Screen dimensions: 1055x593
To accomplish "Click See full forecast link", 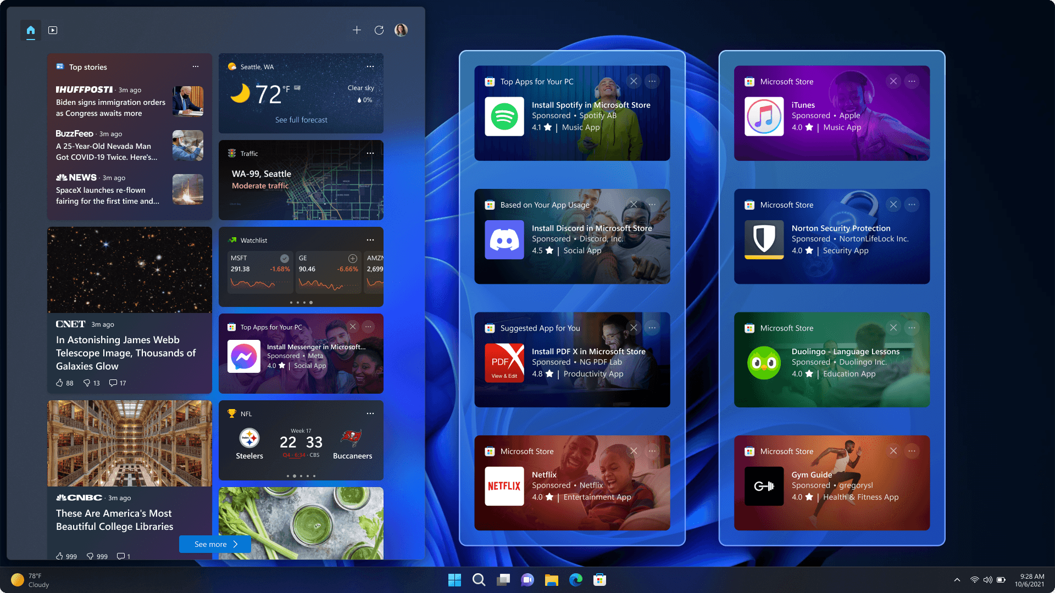I will 301,120.
